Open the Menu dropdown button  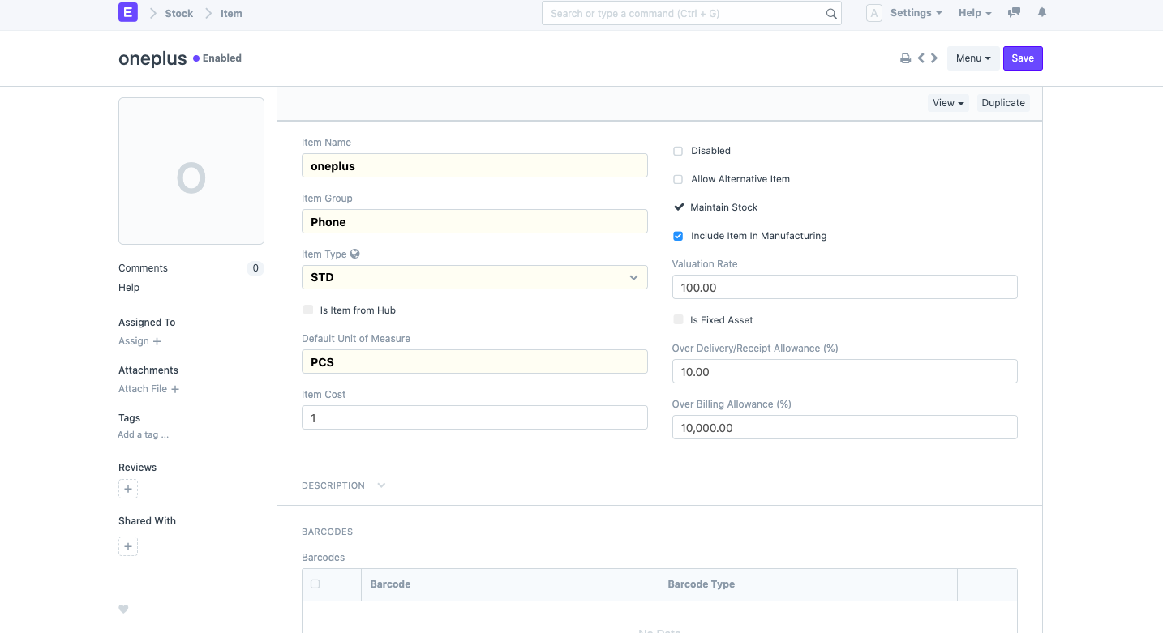[x=973, y=58]
